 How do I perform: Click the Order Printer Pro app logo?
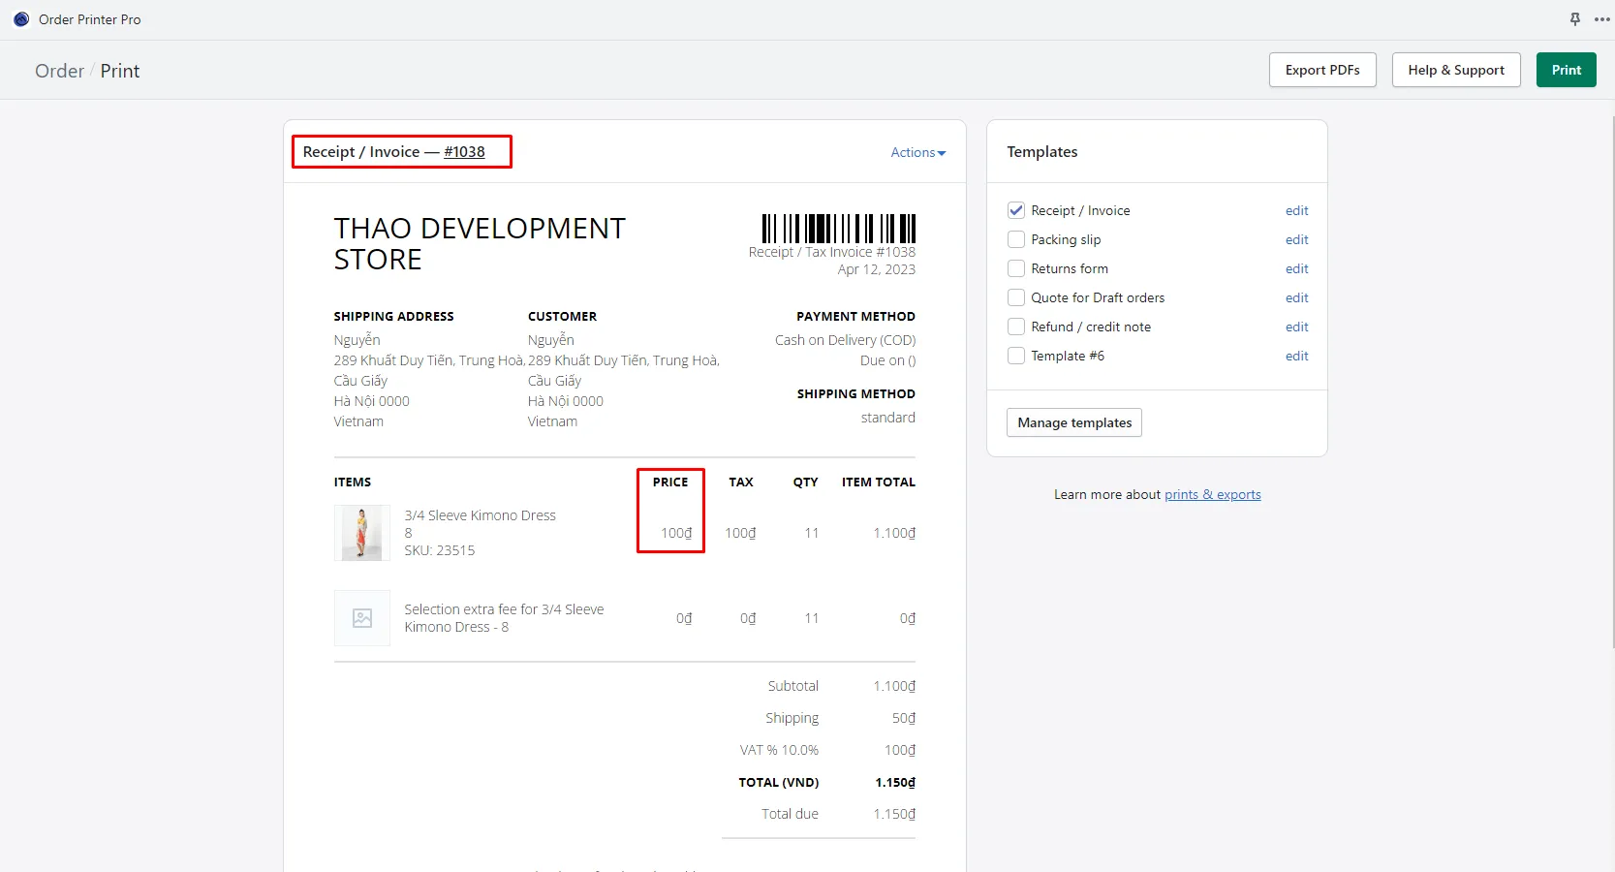coord(21,19)
